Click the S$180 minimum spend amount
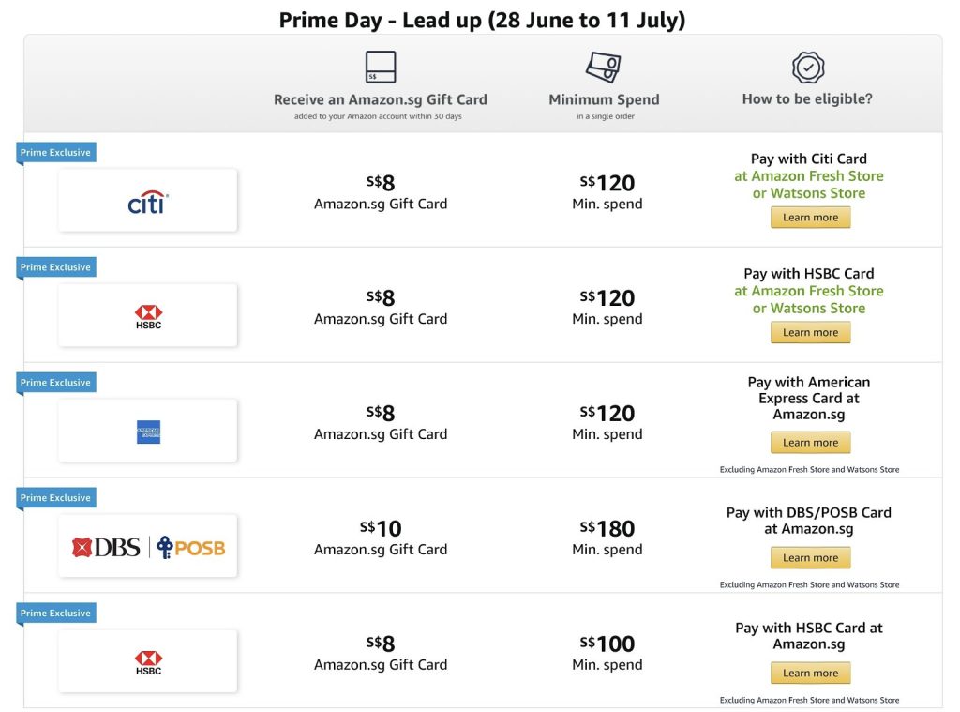The height and width of the screenshot is (712, 960). click(607, 529)
